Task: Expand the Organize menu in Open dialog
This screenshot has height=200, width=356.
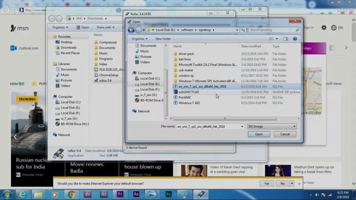Action: (140, 39)
